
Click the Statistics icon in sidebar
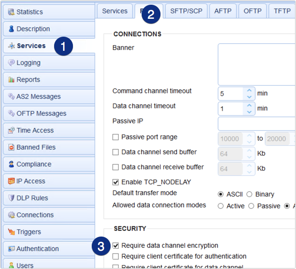point(11,12)
